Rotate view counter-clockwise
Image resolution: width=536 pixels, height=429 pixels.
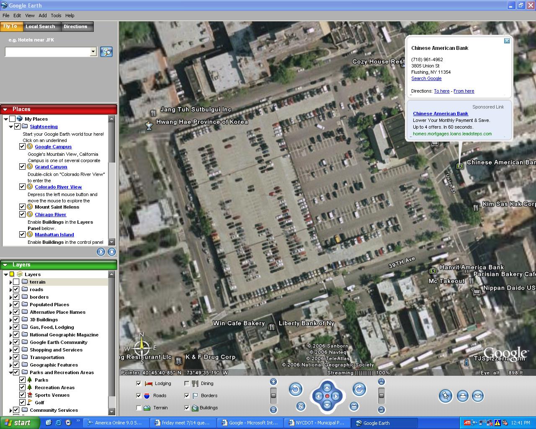[296, 390]
